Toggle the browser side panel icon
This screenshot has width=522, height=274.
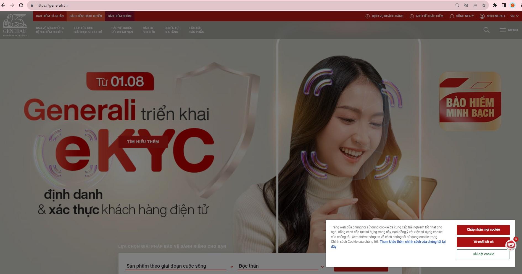[503, 5]
